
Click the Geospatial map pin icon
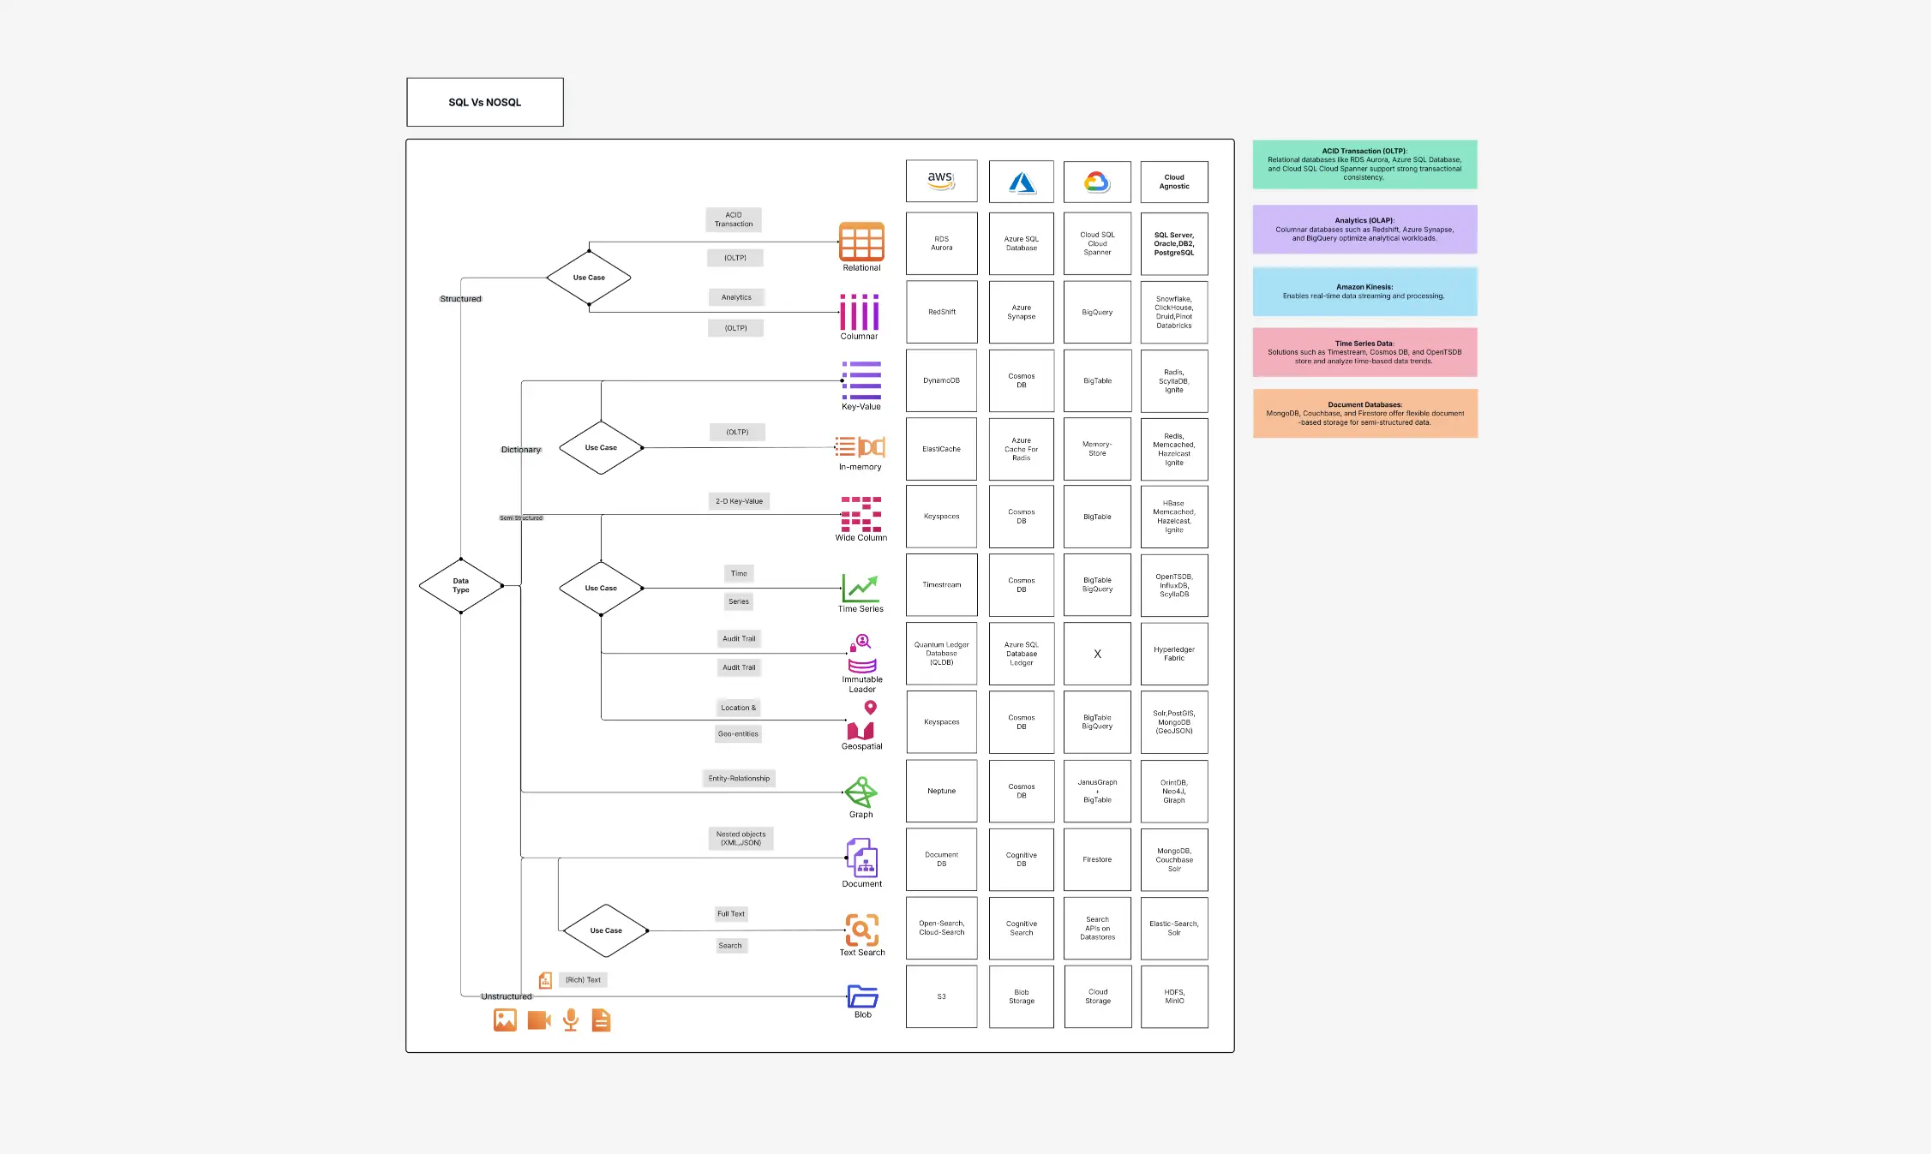click(861, 720)
